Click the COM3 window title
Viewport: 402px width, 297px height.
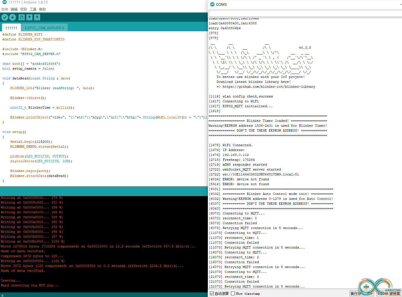(x=221, y=4)
